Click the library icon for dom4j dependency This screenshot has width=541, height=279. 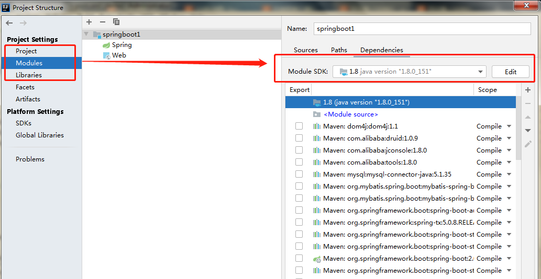(x=316, y=126)
